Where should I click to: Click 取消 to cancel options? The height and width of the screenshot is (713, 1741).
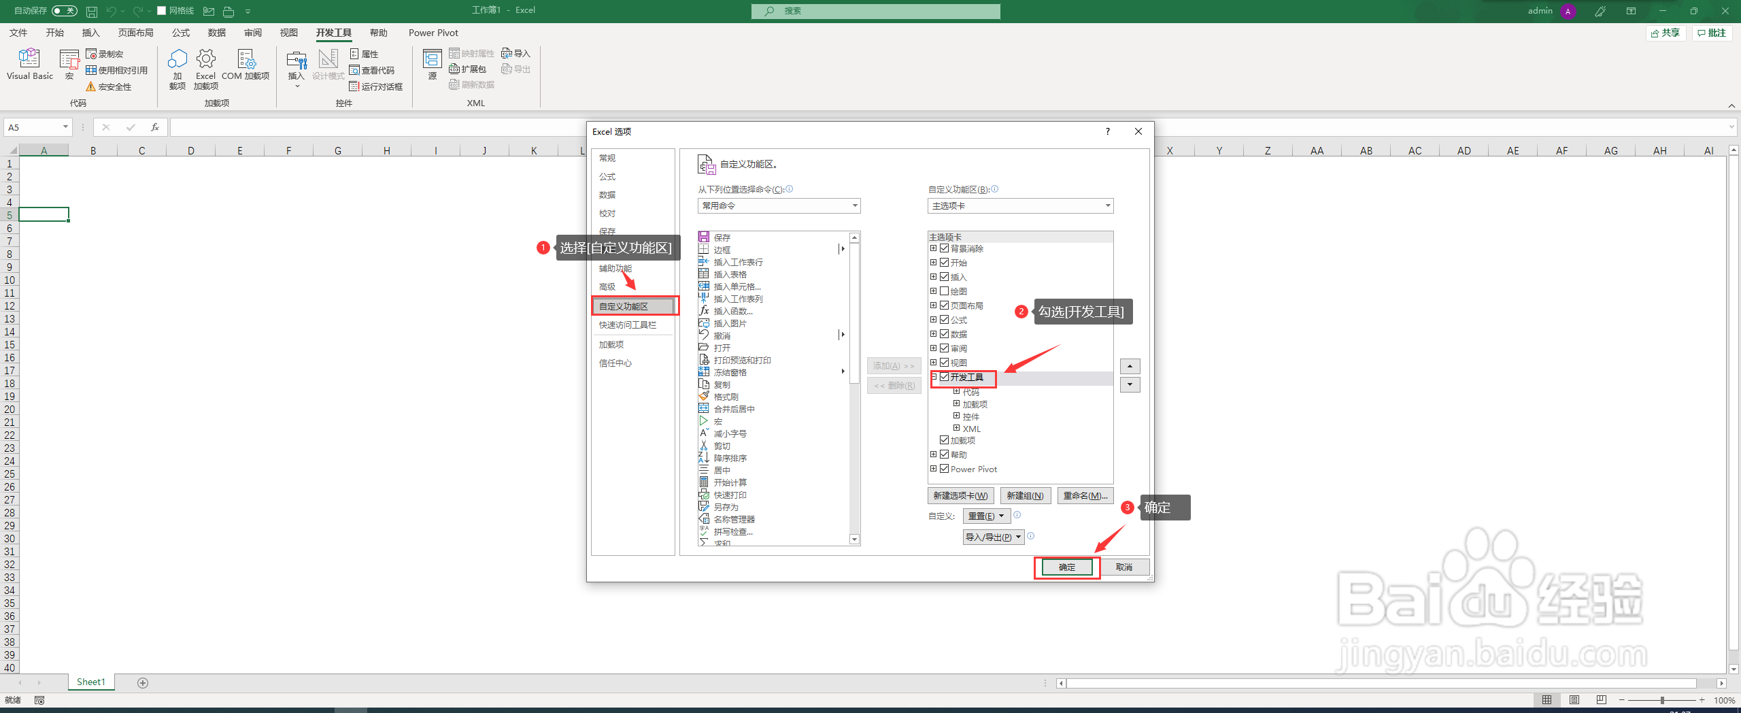click(x=1124, y=567)
